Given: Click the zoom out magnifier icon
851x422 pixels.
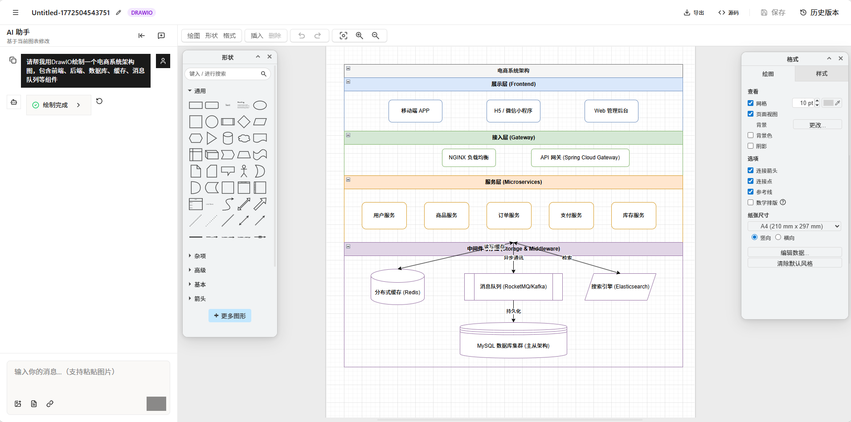Looking at the screenshot, I should [x=375, y=36].
